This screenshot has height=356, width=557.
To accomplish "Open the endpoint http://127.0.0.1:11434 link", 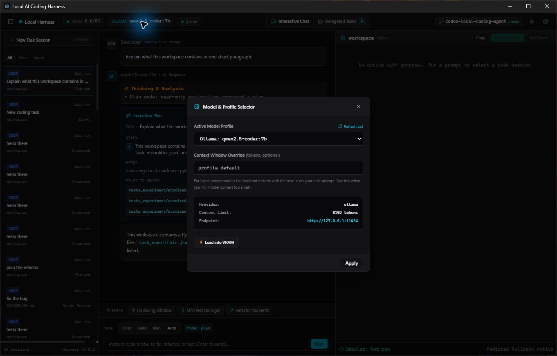I will point(332,221).
